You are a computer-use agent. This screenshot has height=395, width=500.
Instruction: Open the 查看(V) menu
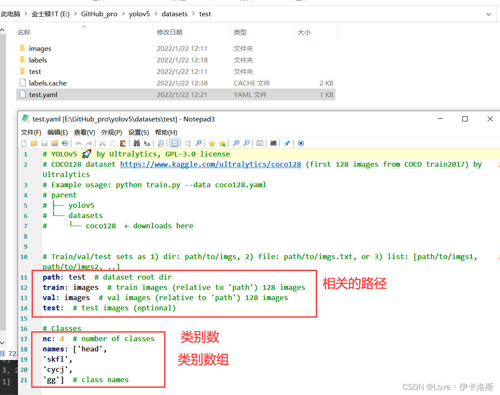pos(85,133)
